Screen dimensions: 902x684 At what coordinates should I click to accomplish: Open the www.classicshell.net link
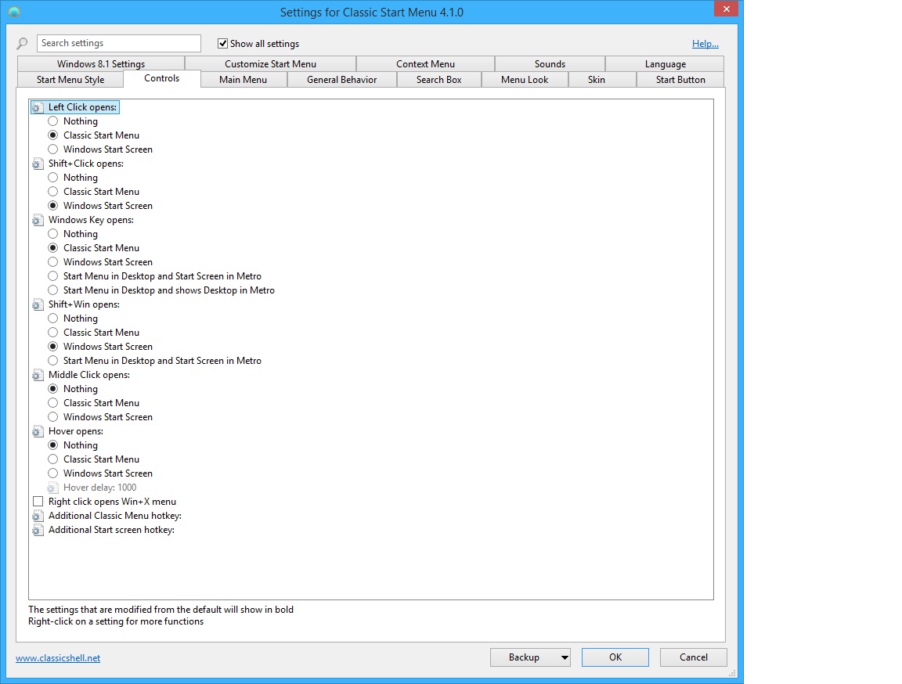pyautogui.click(x=58, y=658)
